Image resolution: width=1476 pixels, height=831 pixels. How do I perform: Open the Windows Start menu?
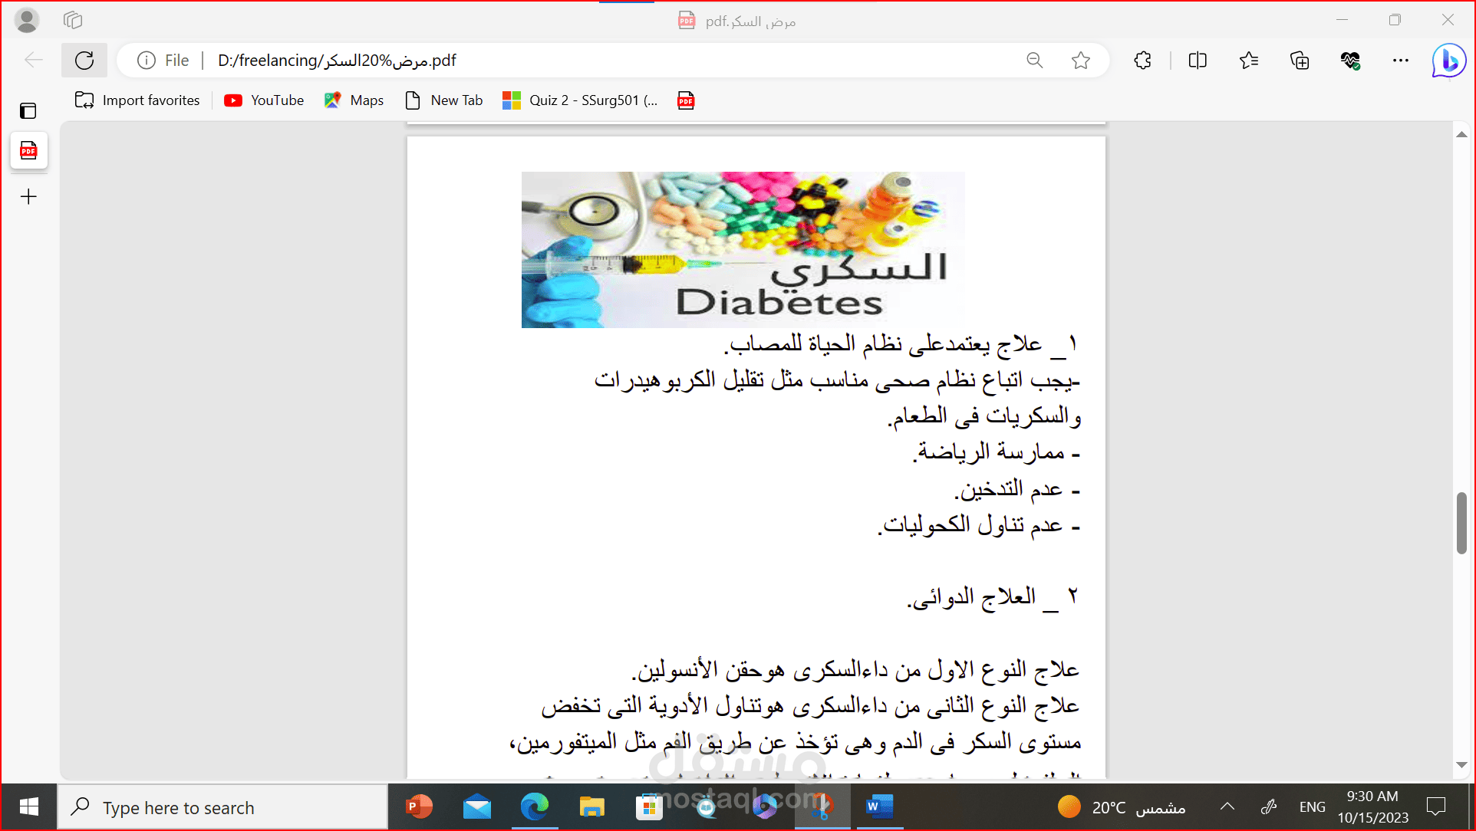[x=29, y=807]
